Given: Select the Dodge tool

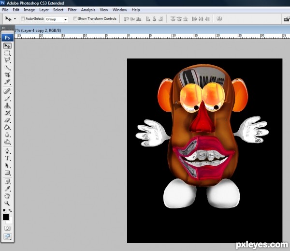Looking at the screenshot, I should click(x=7, y=142).
